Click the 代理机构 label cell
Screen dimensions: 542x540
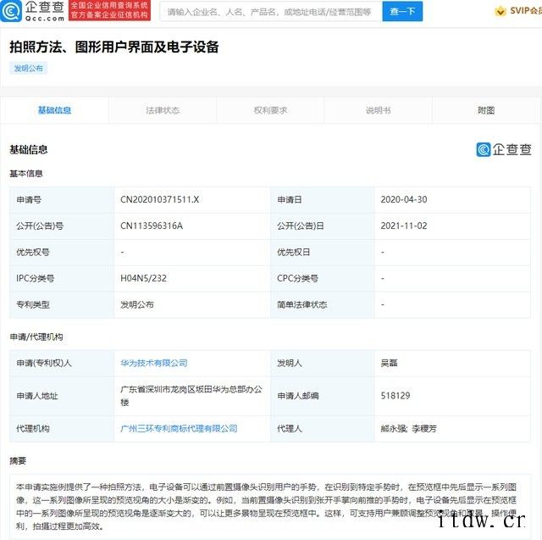[x=62, y=429]
